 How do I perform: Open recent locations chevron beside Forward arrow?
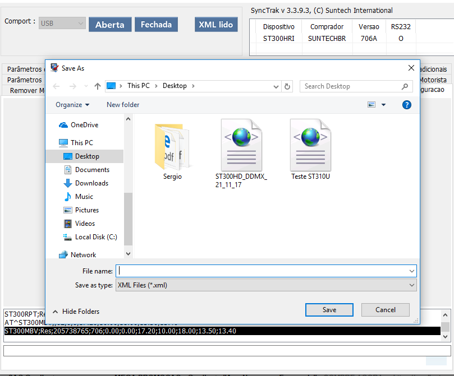(x=86, y=86)
